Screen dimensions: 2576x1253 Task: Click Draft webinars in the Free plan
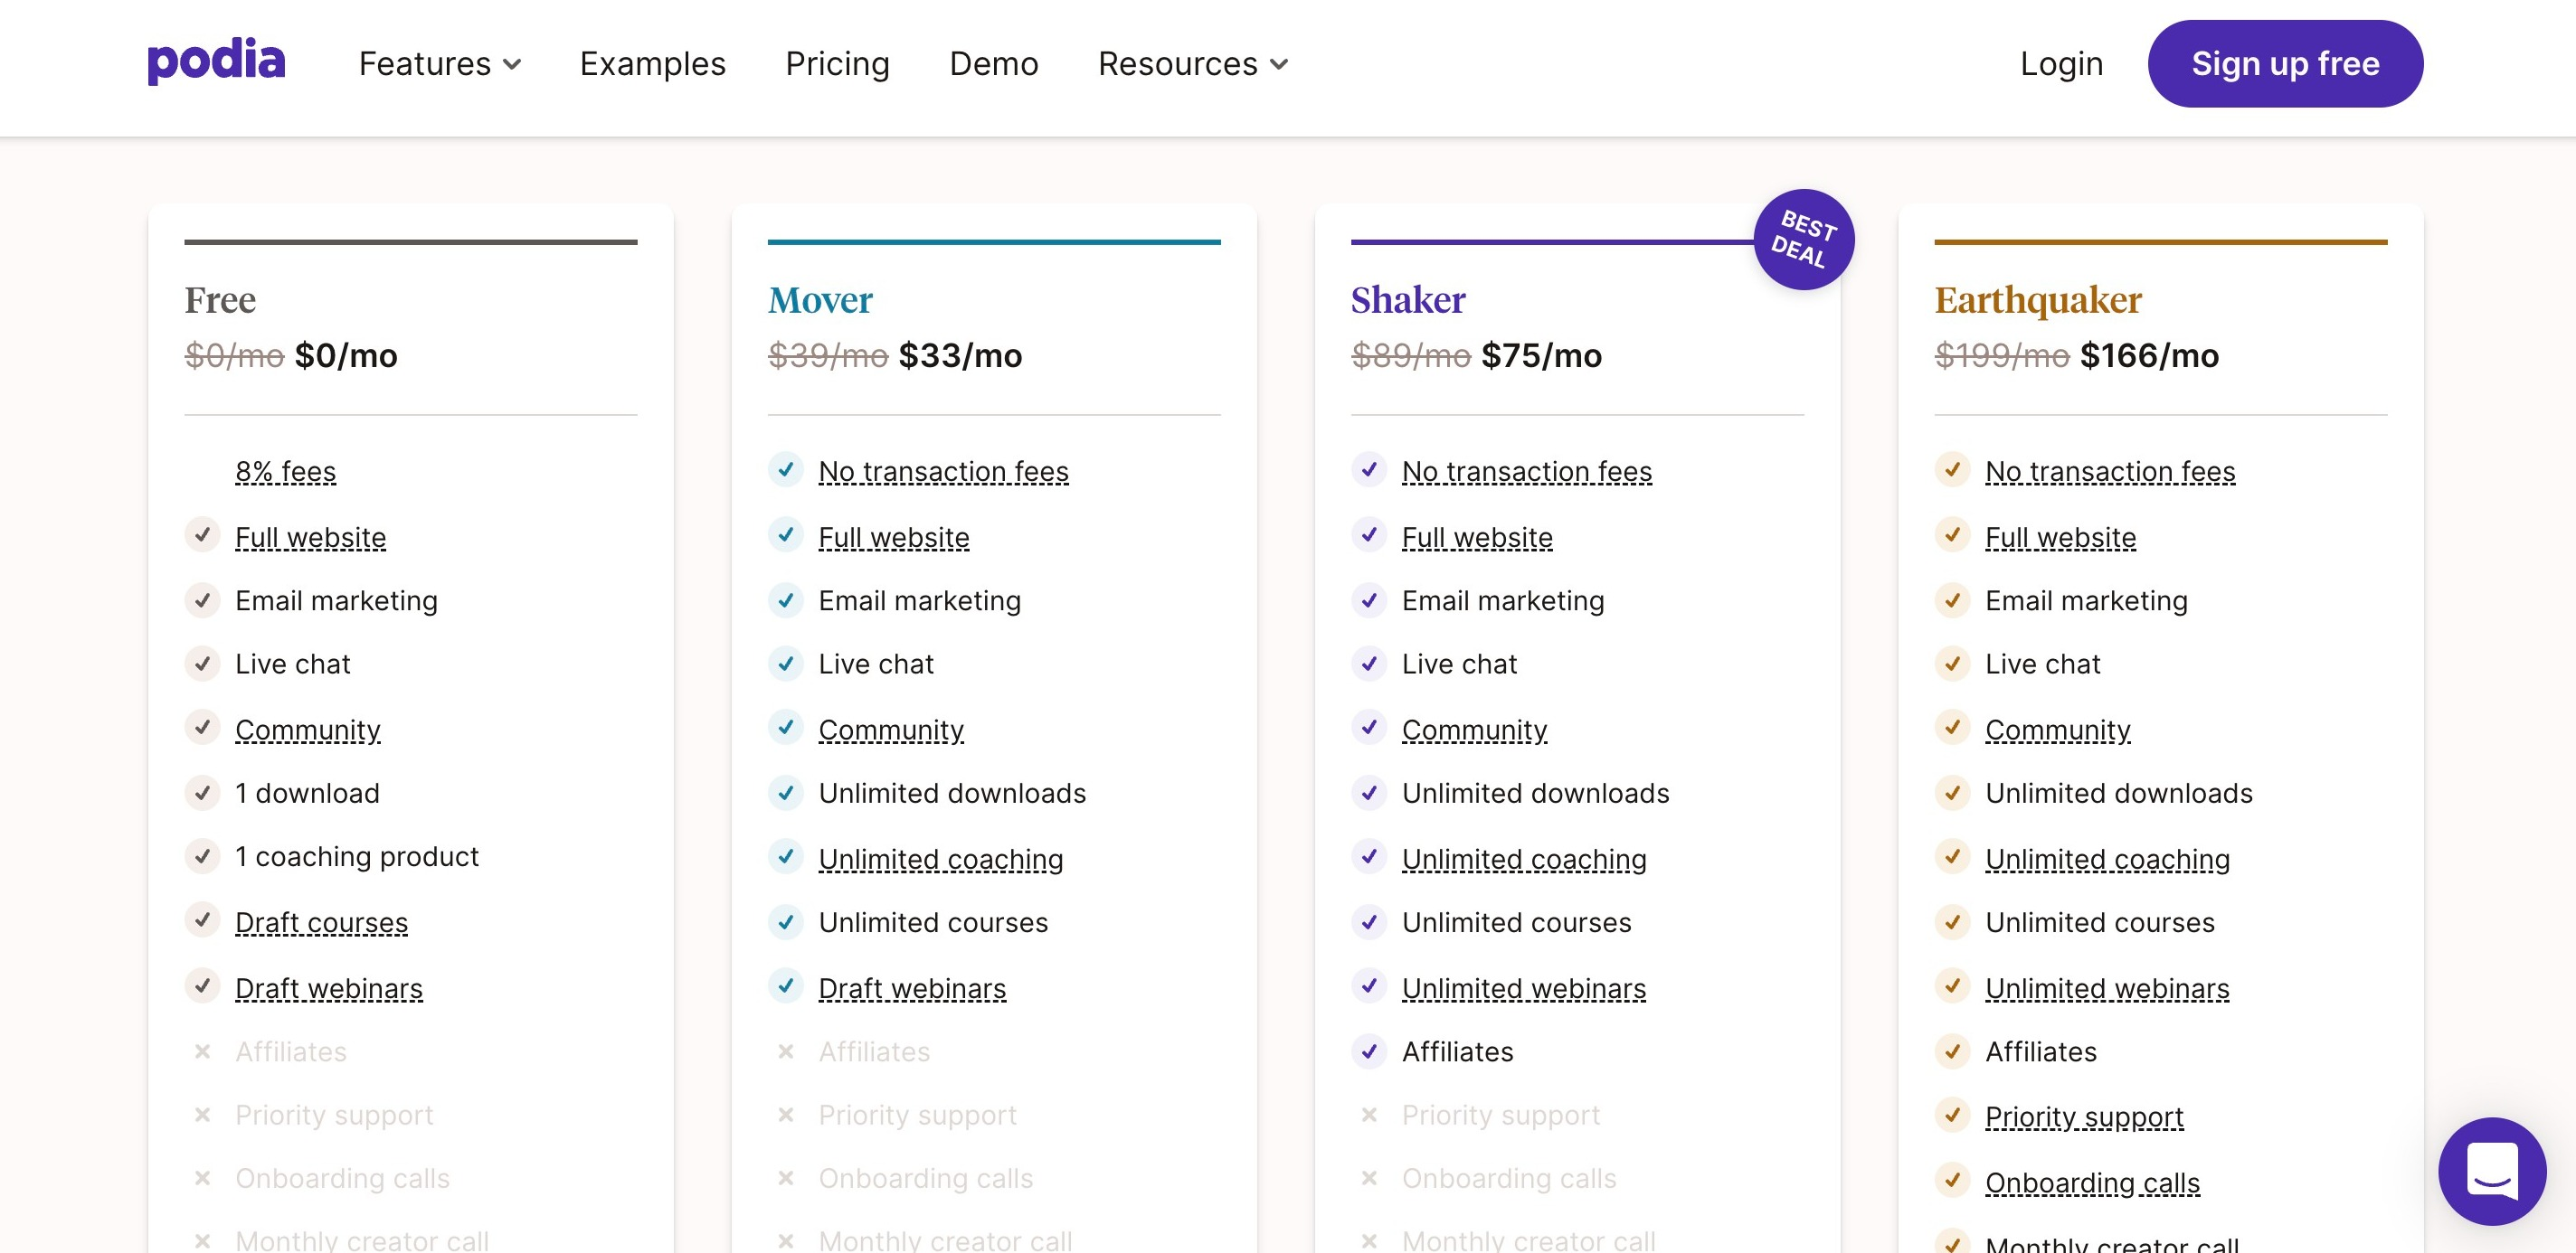coord(329,988)
